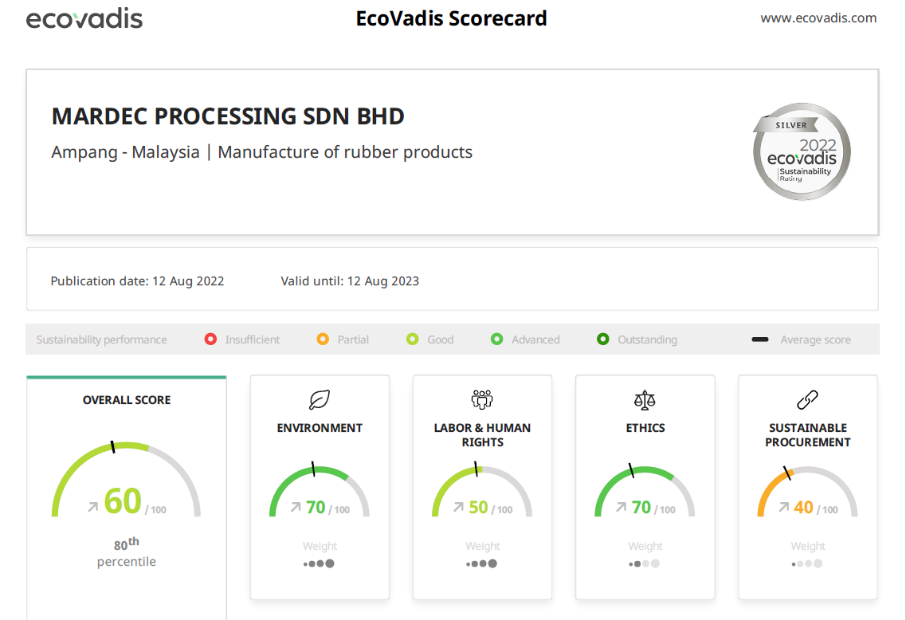Click the 'Advanced' legend label
The image size is (906, 620).
pyautogui.click(x=535, y=339)
